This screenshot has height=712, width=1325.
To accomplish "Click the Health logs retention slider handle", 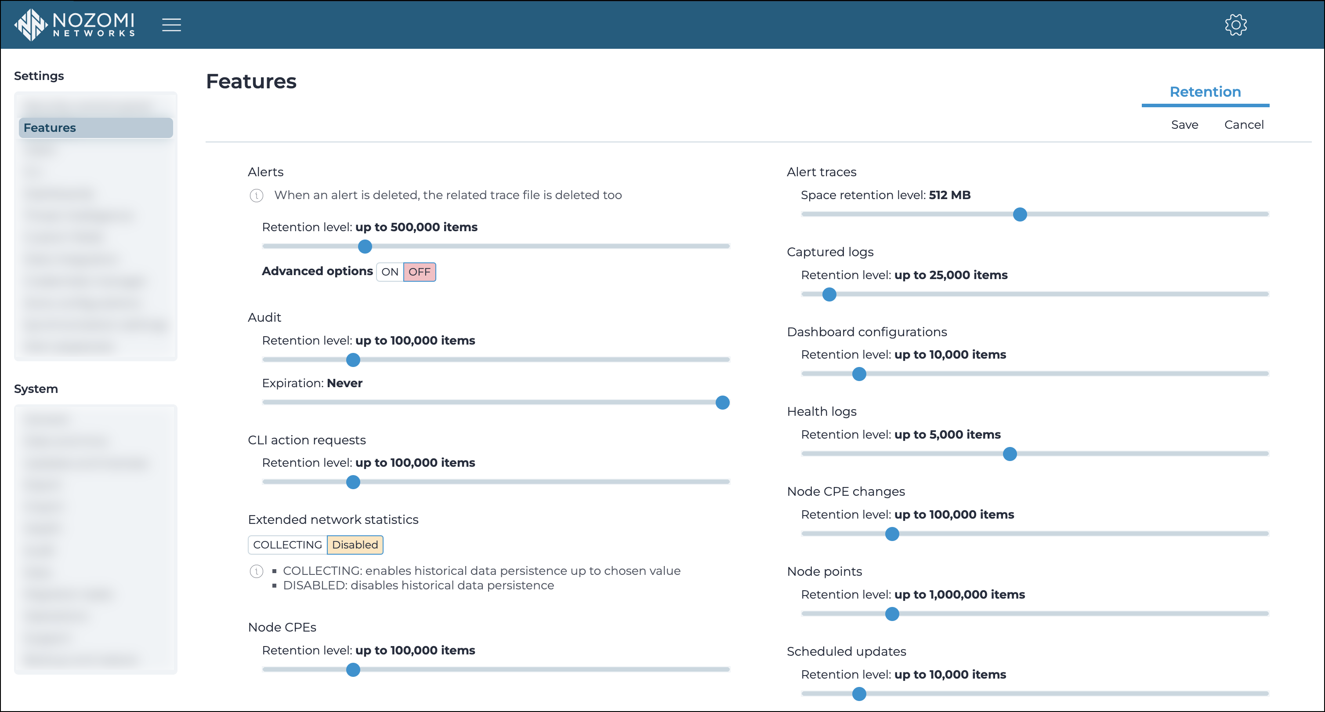I will click(x=1009, y=454).
